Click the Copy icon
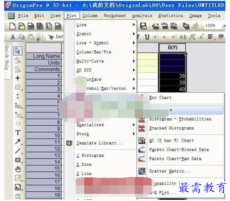The width and height of the screenshot is (230, 201). tap(21, 37)
